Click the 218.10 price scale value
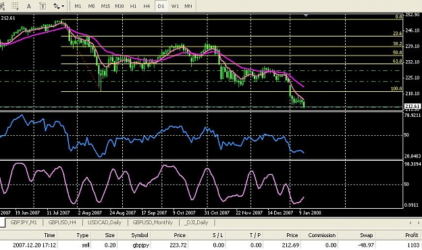This screenshot has height=250, width=422. pos(413,93)
